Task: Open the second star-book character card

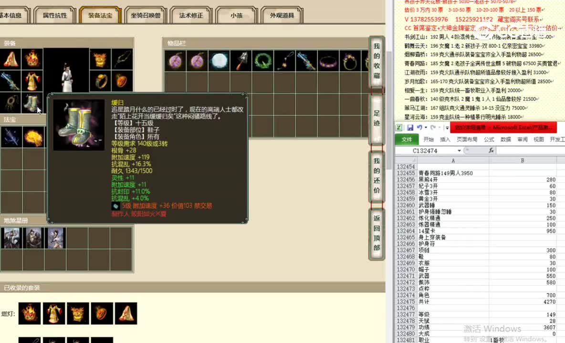Action: click(33, 238)
